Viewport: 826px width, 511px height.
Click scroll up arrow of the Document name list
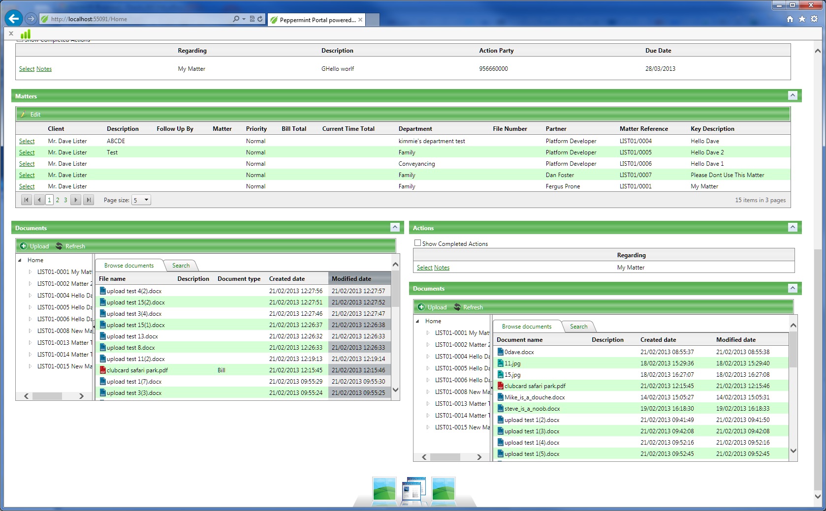pos(793,325)
